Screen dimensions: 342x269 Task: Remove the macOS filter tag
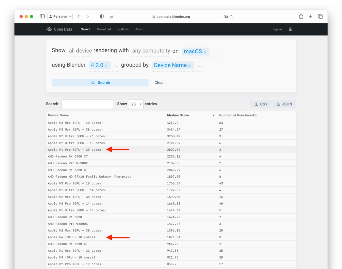pyautogui.click(x=205, y=52)
